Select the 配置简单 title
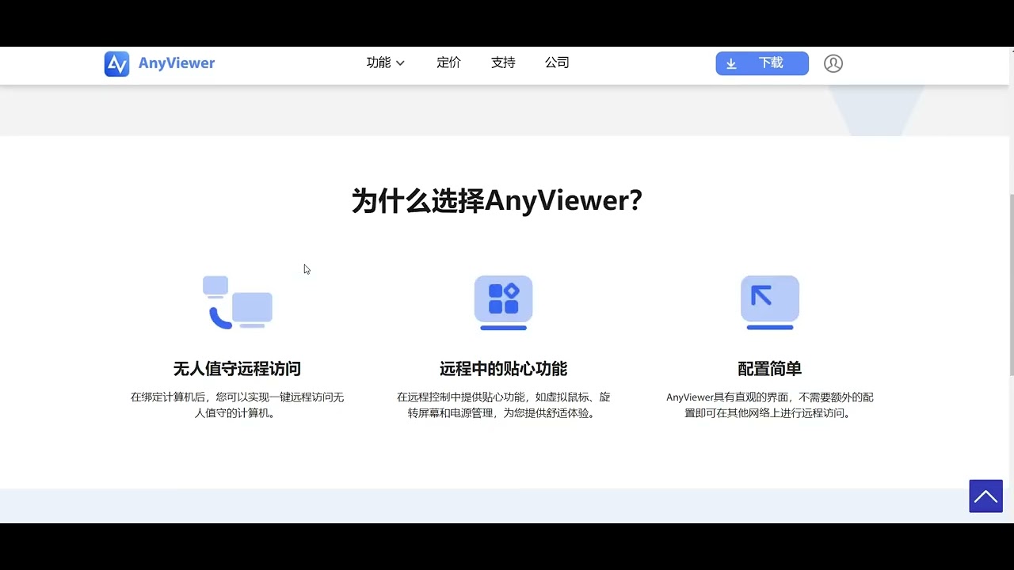 770,369
